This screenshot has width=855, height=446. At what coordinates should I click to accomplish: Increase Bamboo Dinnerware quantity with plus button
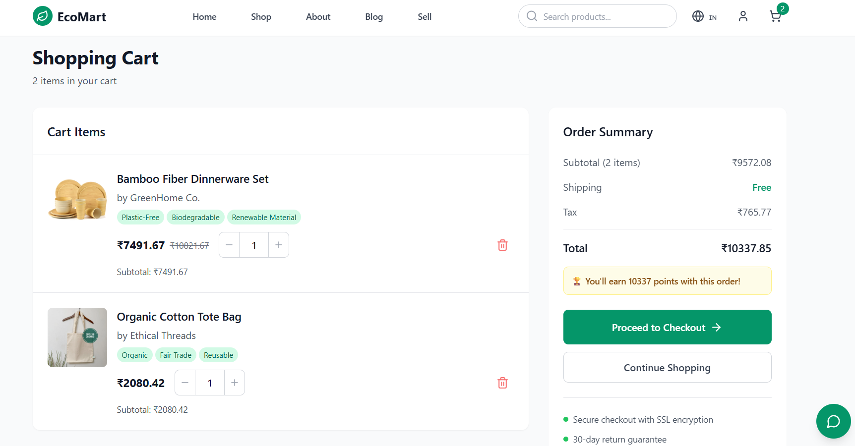[279, 245]
